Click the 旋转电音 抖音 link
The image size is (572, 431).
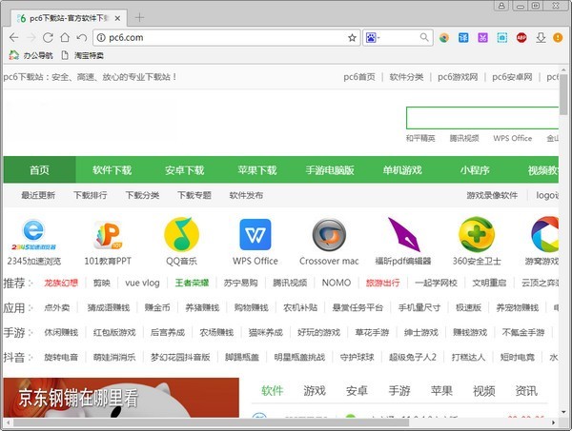(x=61, y=357)
